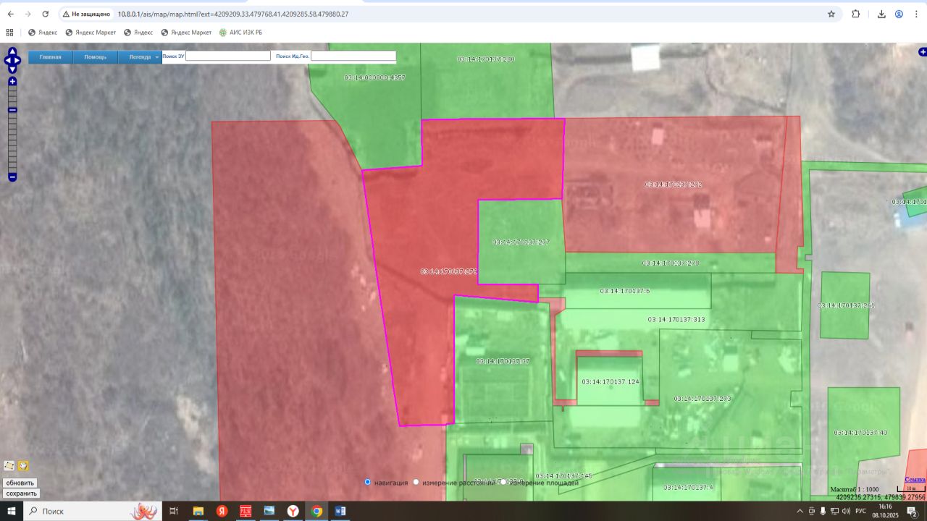
Task: Open the first Яндекс bookmark
Action: coord(43,33)
